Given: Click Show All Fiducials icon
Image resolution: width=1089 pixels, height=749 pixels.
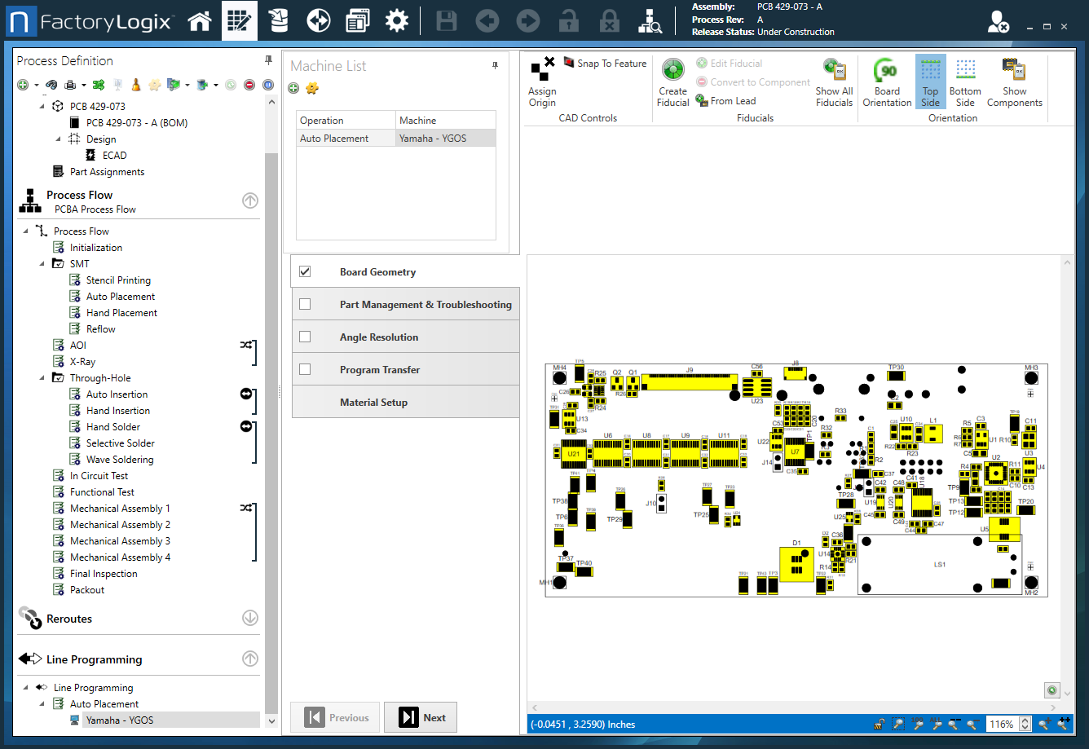Looking at the screenshot, I should point(834,82).
